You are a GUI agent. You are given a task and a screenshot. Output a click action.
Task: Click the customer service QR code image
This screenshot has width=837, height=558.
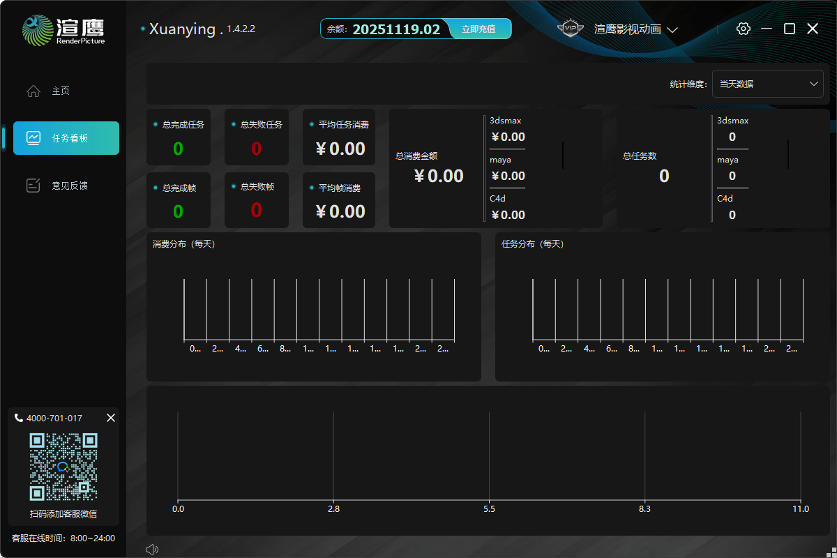click(x=63, y=467)
